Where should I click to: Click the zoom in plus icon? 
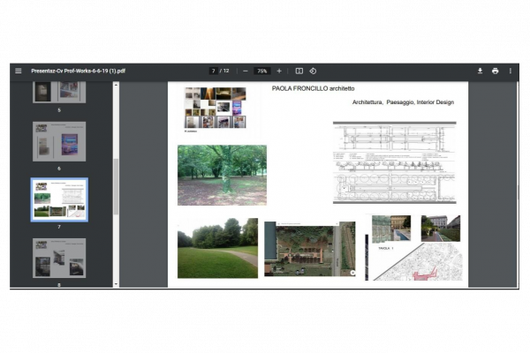click(x=279, y=71)
